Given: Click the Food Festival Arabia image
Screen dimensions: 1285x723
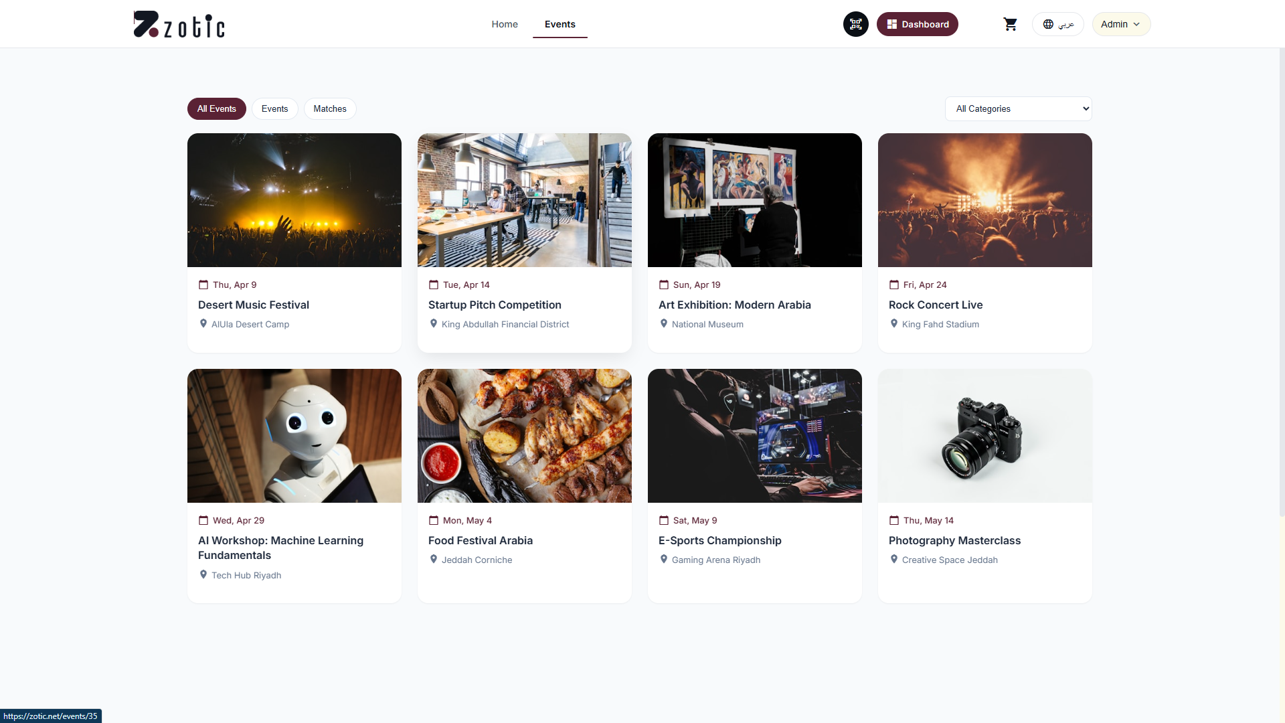Looking at the screenshot, I should pyautogui.click(x=524, y=435).
